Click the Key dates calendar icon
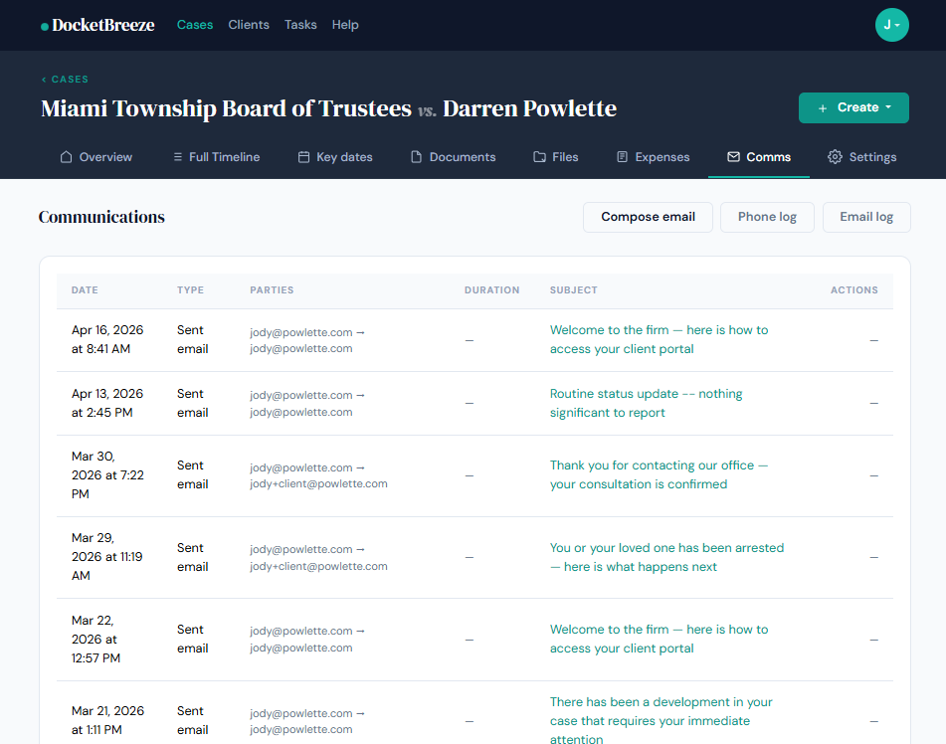The image size is (946, 744). click(x=303, y=157)
